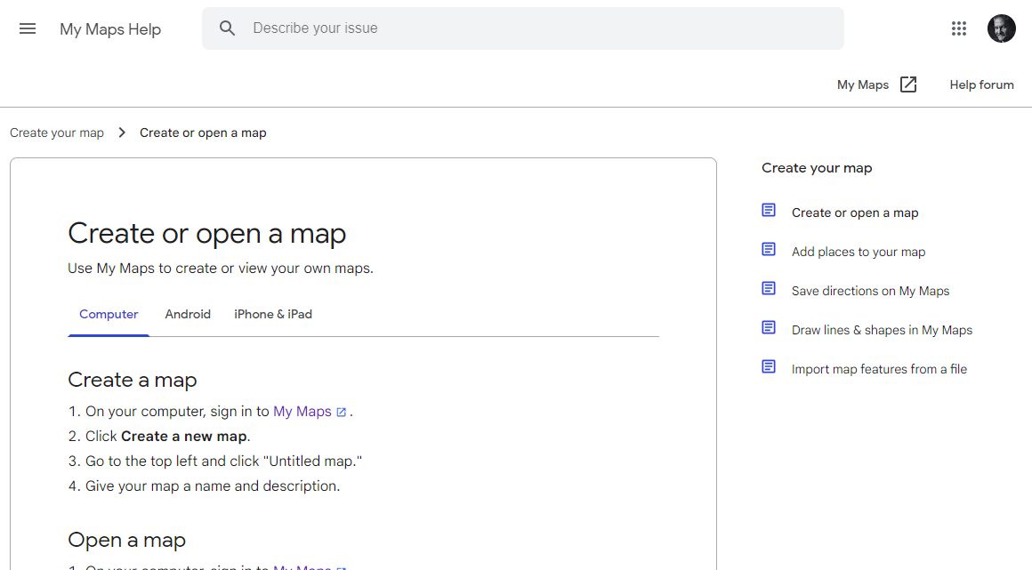The height and width of the screenshot is (570, 1032).
Task: Open My Maps link in step one
Action: click(302, 411)
